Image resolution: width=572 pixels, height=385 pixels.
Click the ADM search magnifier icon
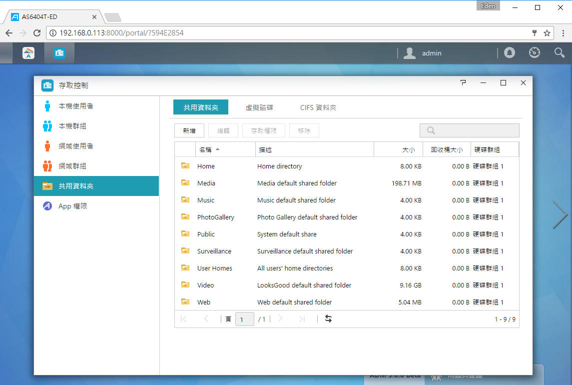pyautogui.click(x=559, y=53)
